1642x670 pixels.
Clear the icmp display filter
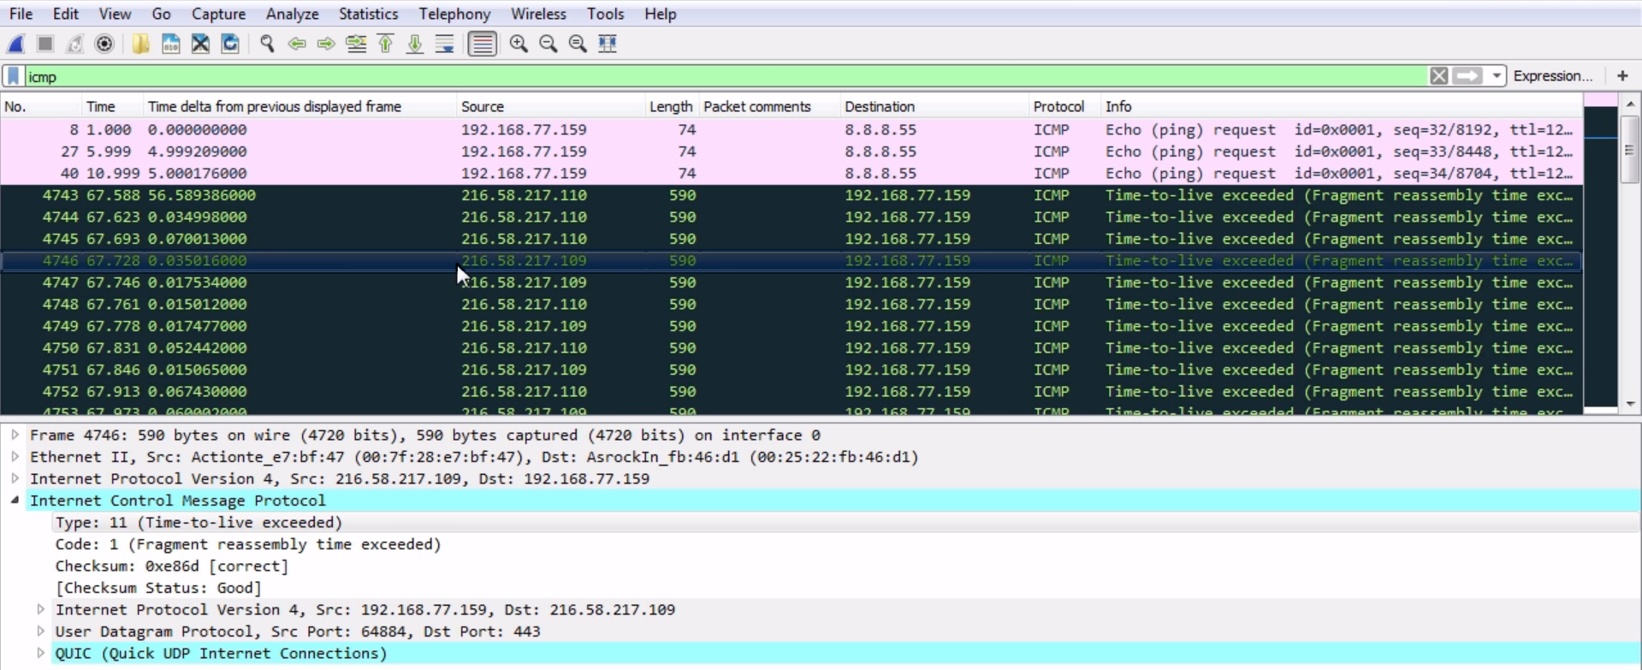1439,76
